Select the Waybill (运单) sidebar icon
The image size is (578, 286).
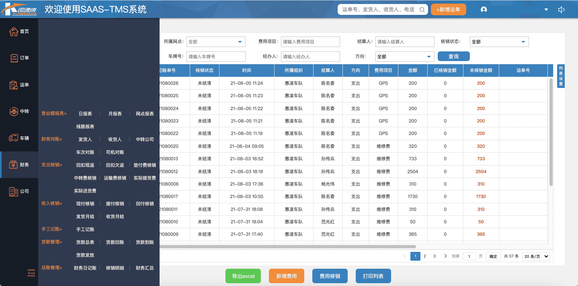pyautogui.click(x=14, y=85)
